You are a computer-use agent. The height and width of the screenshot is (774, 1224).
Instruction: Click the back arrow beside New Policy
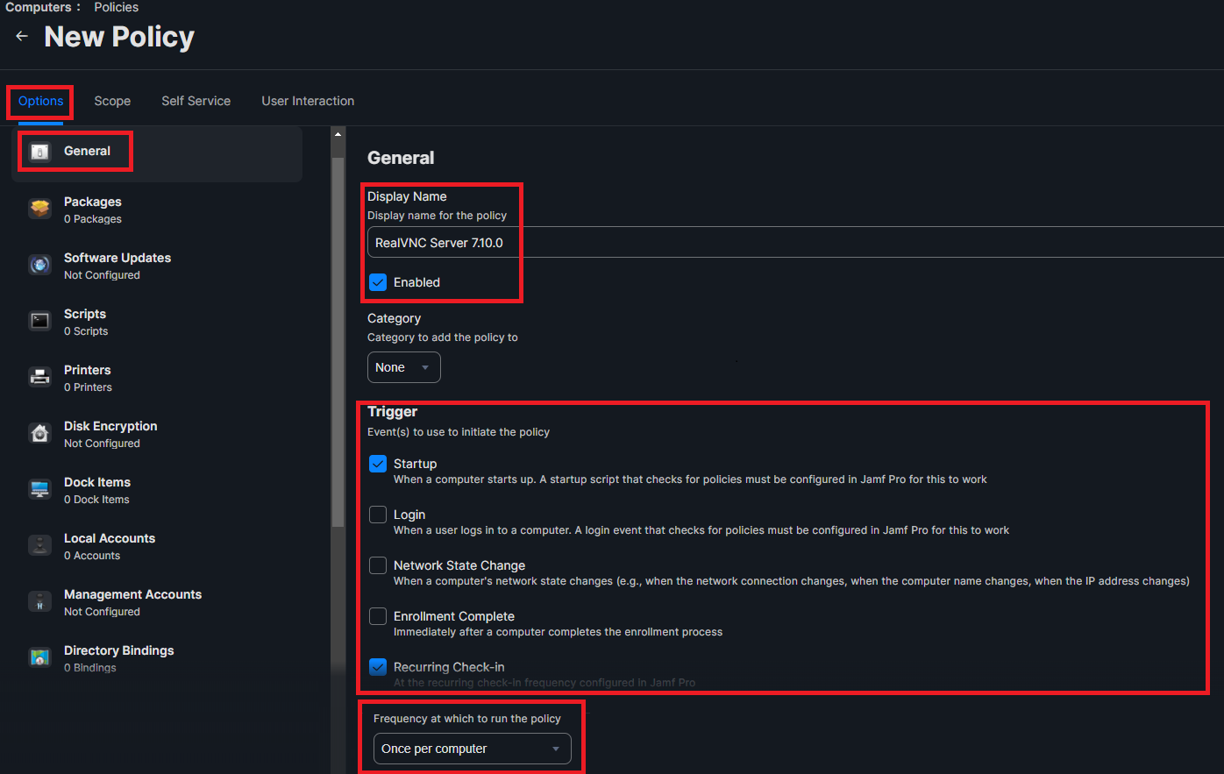point(22,37)
